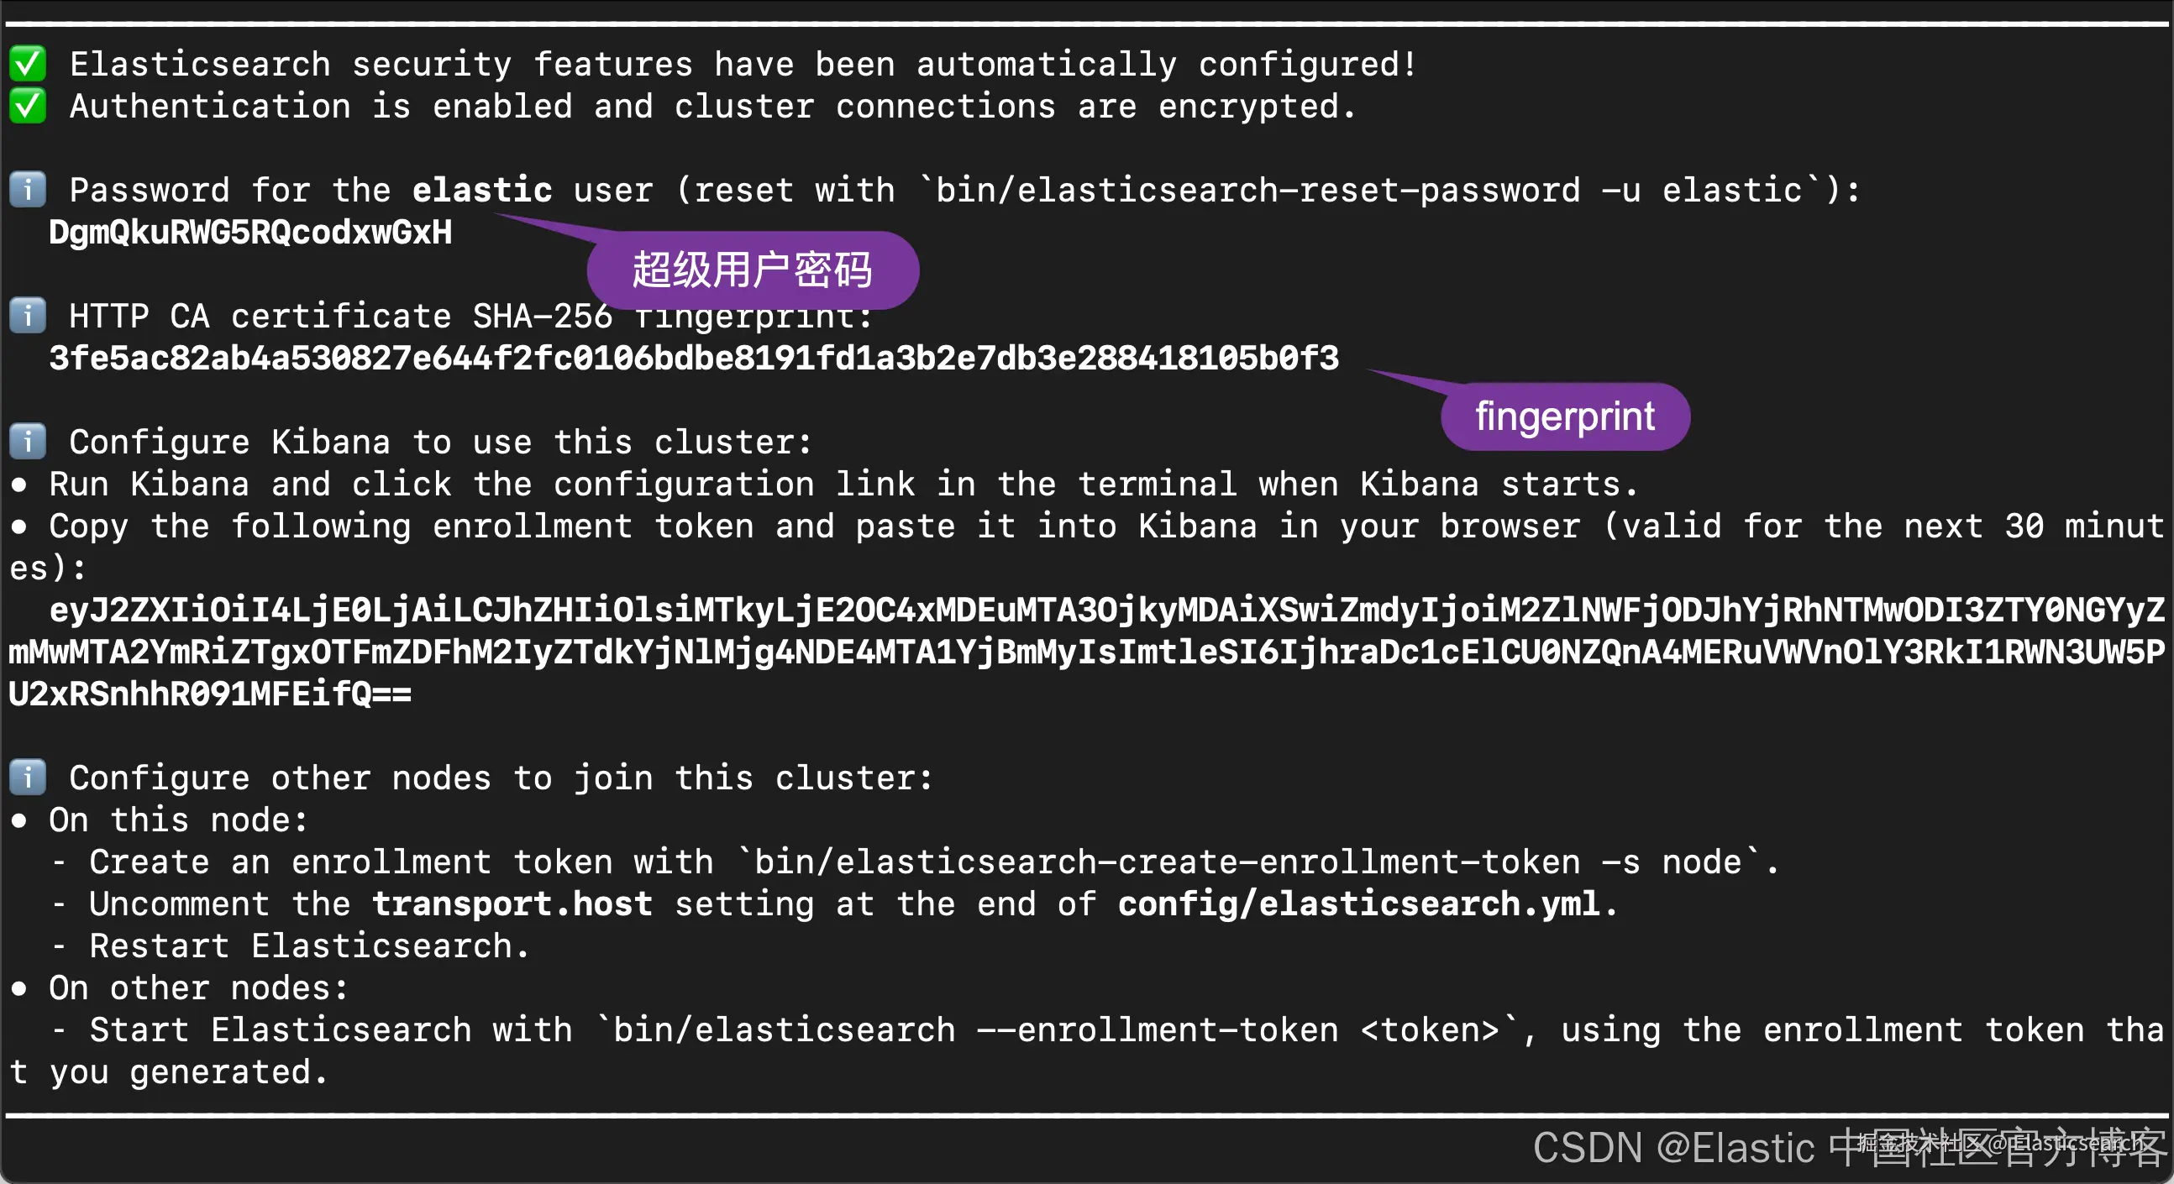The height and width of the screenshot is (1184, 2174).
Task: Click the SHA-256 fingerprint hash string
Action: (x=695, y=359)
